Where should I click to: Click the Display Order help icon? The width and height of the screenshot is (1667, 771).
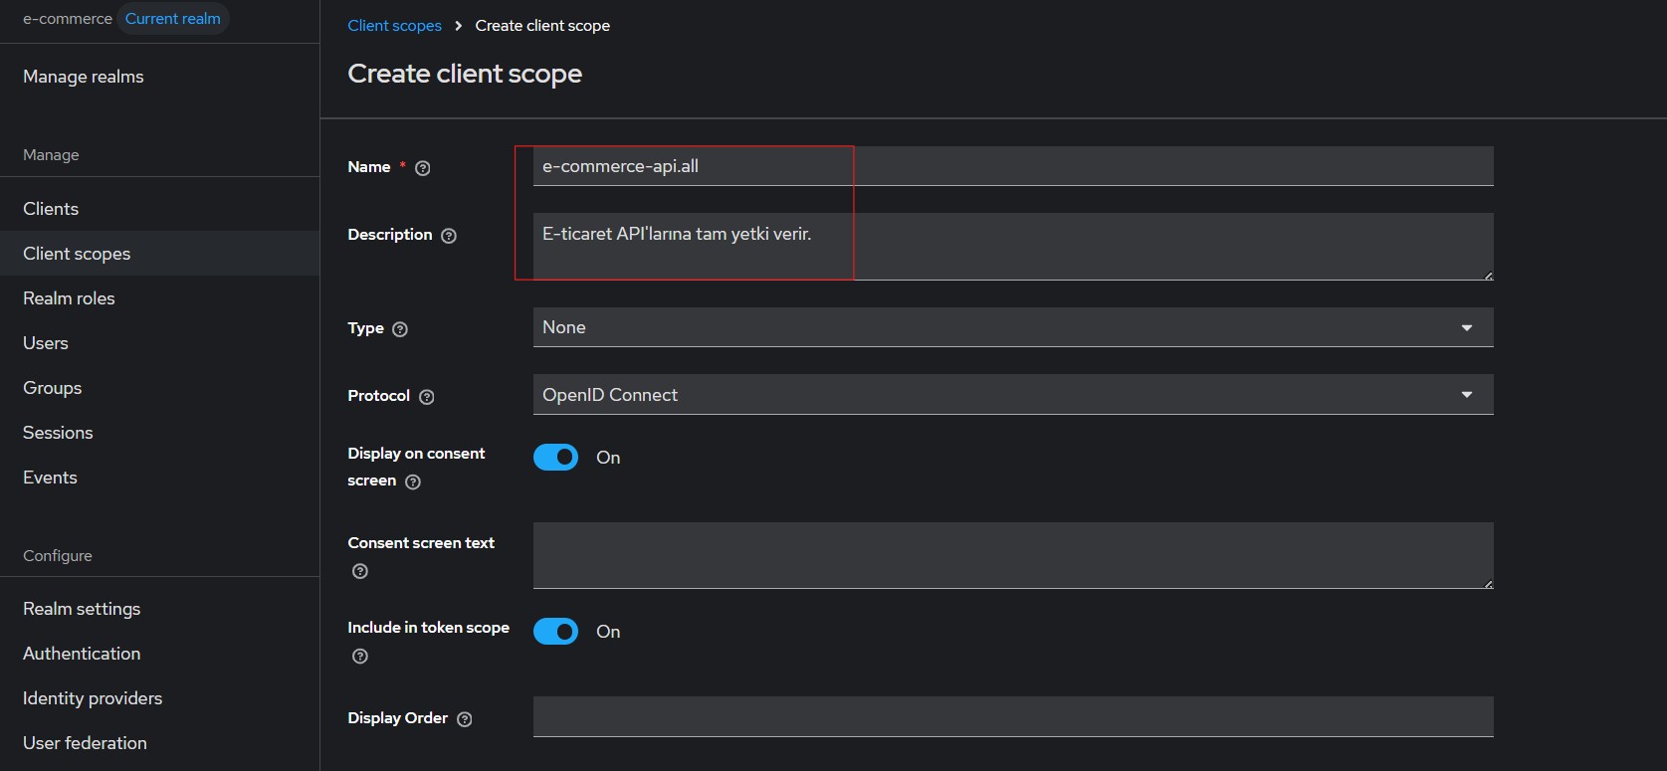click(x=464, y=719)
